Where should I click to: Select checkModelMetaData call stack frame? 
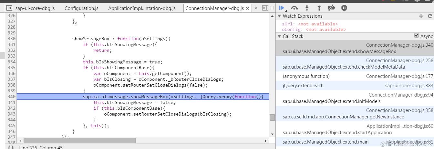[355, 64]
